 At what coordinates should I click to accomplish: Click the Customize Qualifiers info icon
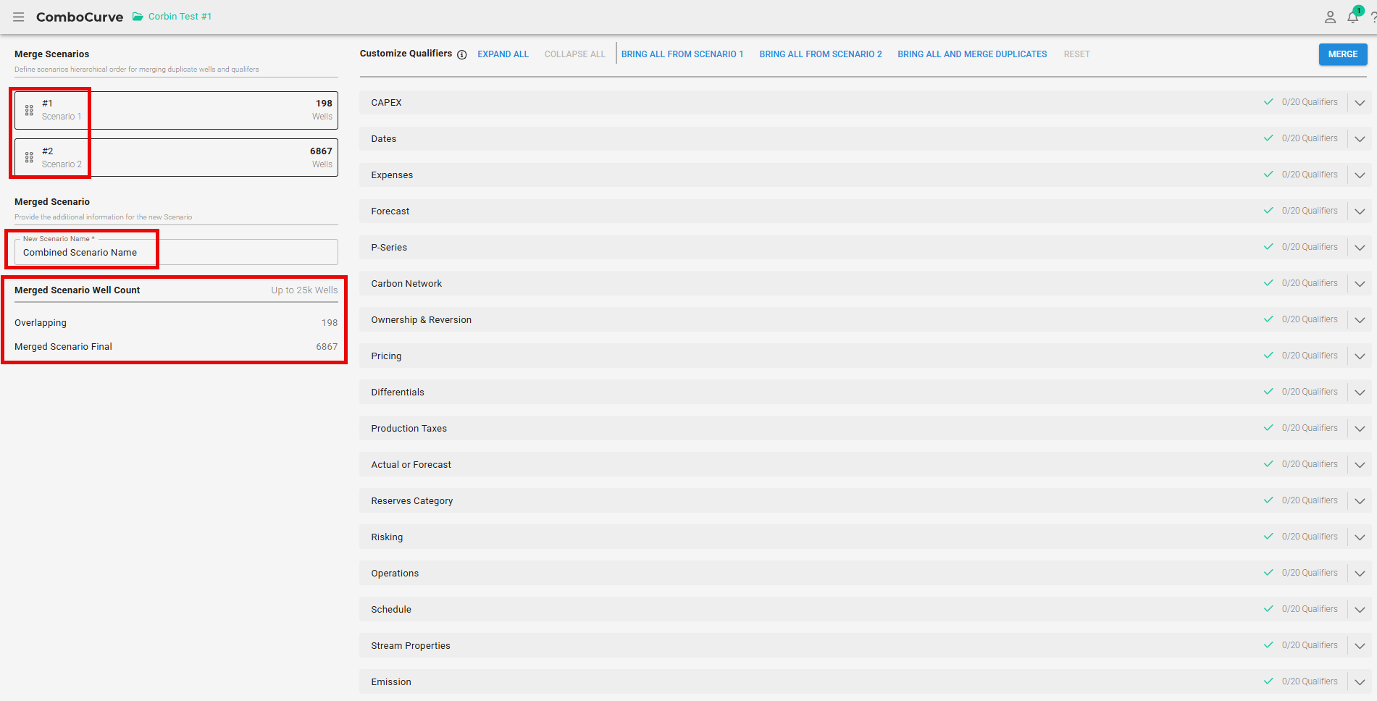[x=461, y=55]
